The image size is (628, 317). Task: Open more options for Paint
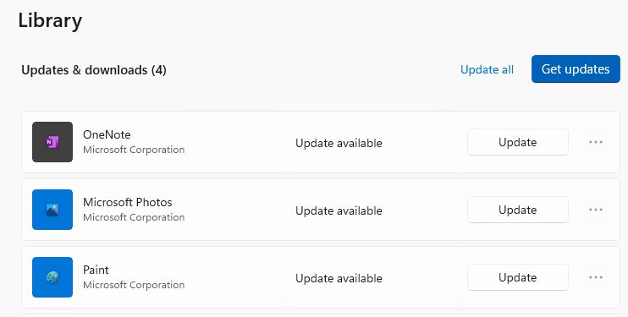[596, 277]
